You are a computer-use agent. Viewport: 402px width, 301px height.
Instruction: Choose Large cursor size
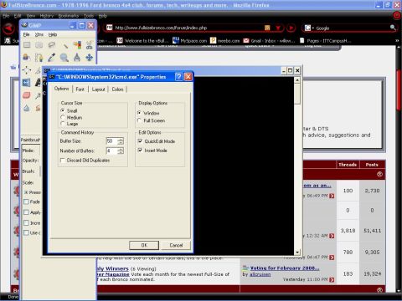[63, 124]
